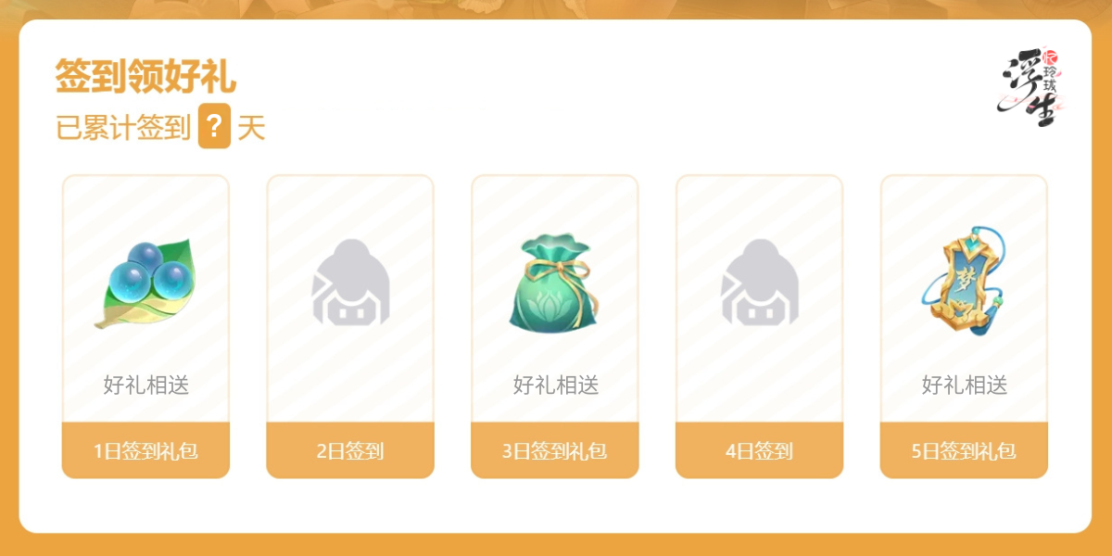
Task: Click the 天 character after the day counter
Action: tap(251, 129)
